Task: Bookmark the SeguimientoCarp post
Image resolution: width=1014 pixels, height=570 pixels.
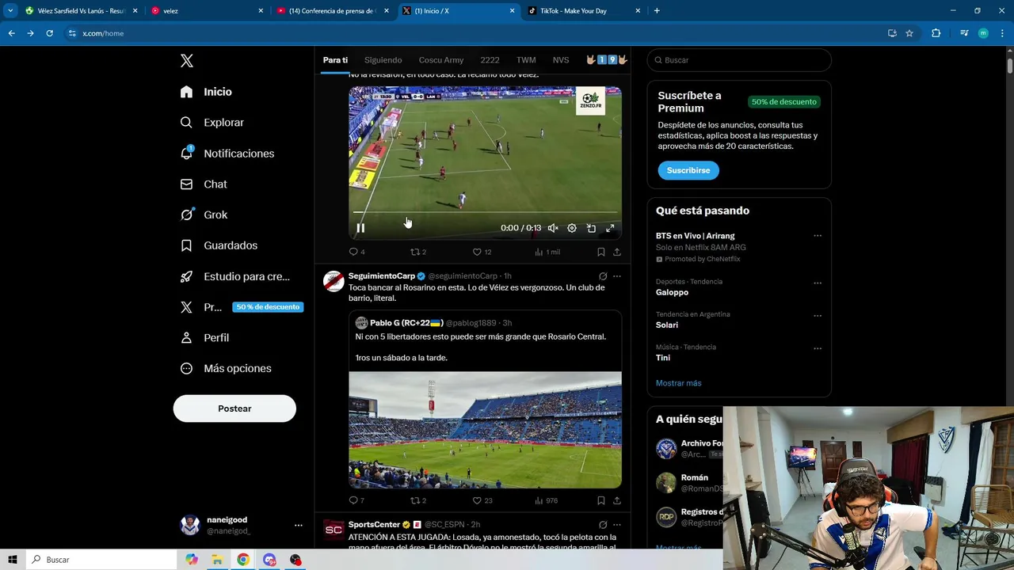Action: click(601, 500)
